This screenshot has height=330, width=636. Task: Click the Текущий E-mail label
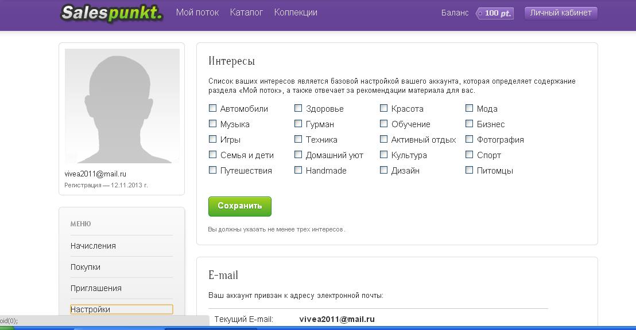(244, 319)
